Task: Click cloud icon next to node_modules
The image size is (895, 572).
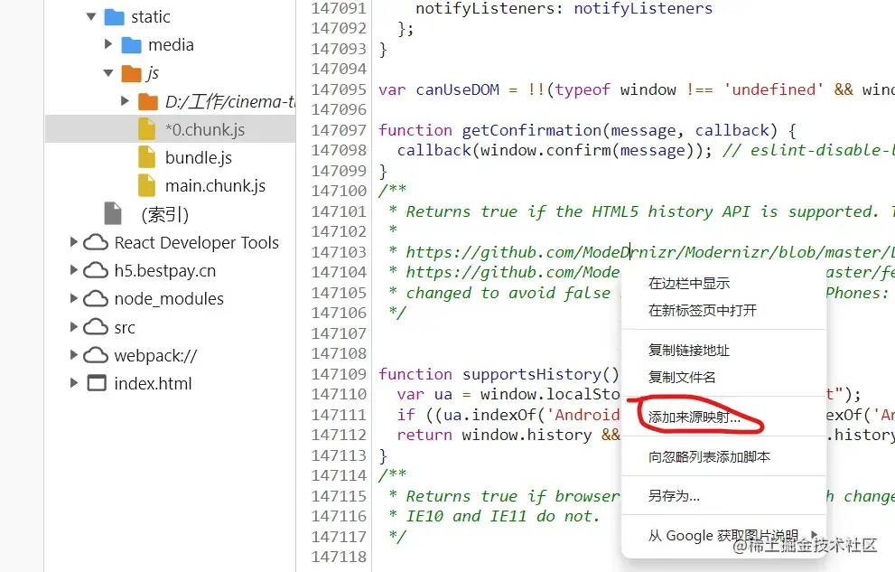Action: pos(96,298)
